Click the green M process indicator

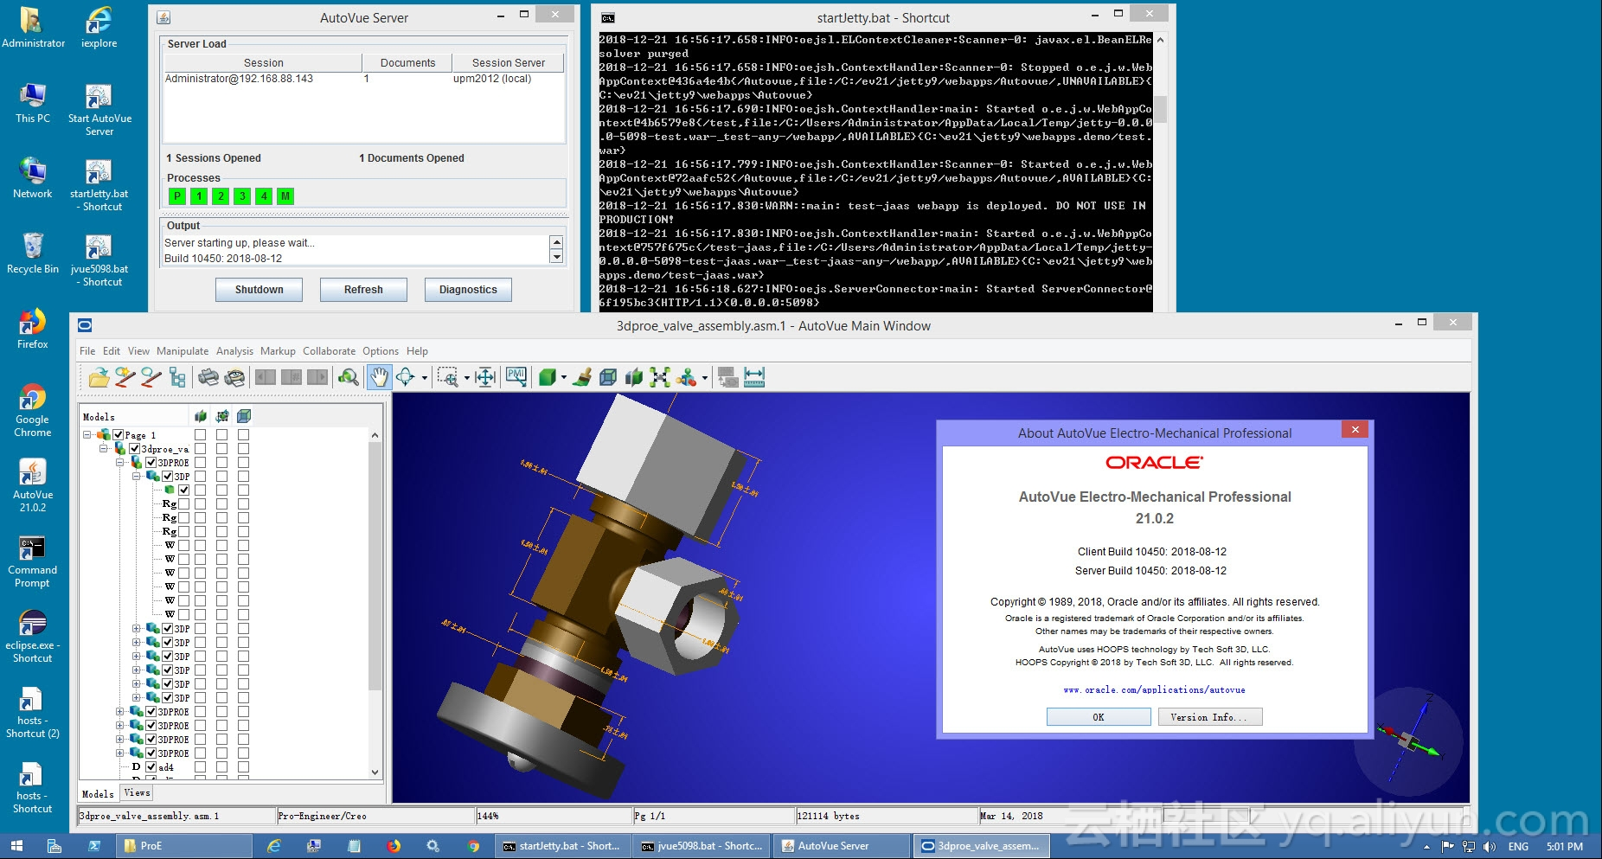point(285,196)
